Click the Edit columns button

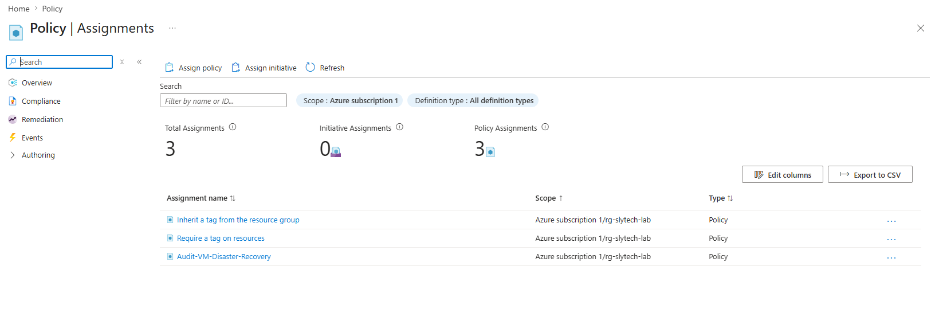pyautogui.click(x=783, y=174)
